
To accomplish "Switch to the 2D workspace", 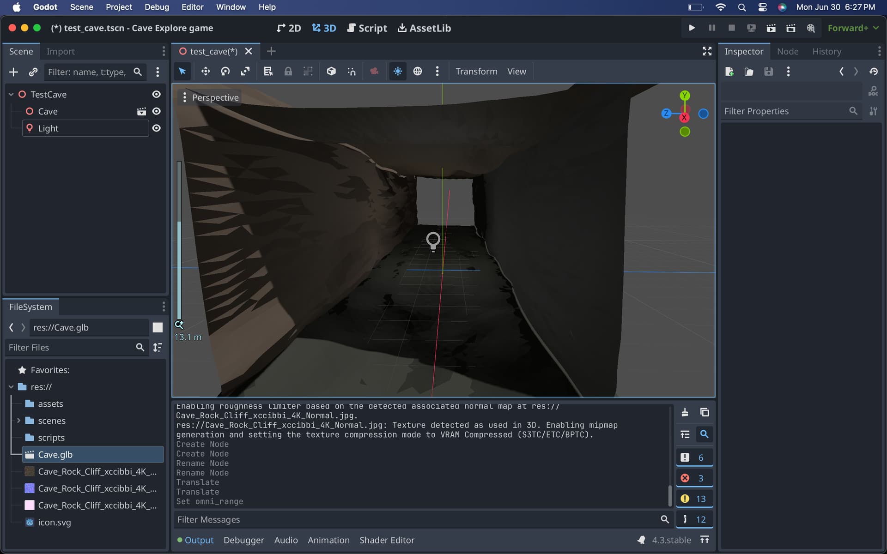I will pos(289,28).
